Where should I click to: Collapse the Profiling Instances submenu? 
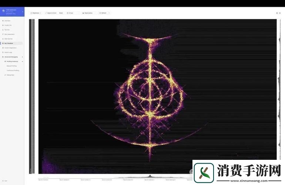[x=22, y=61]
